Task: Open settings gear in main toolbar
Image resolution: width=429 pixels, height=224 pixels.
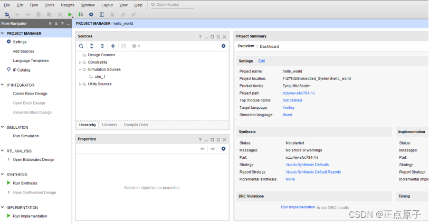Action: click(91, 15)
